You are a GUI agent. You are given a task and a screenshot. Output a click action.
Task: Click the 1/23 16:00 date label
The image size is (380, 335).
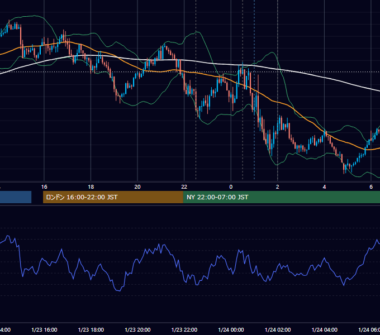pyautogui.click(x=44, y=329)
